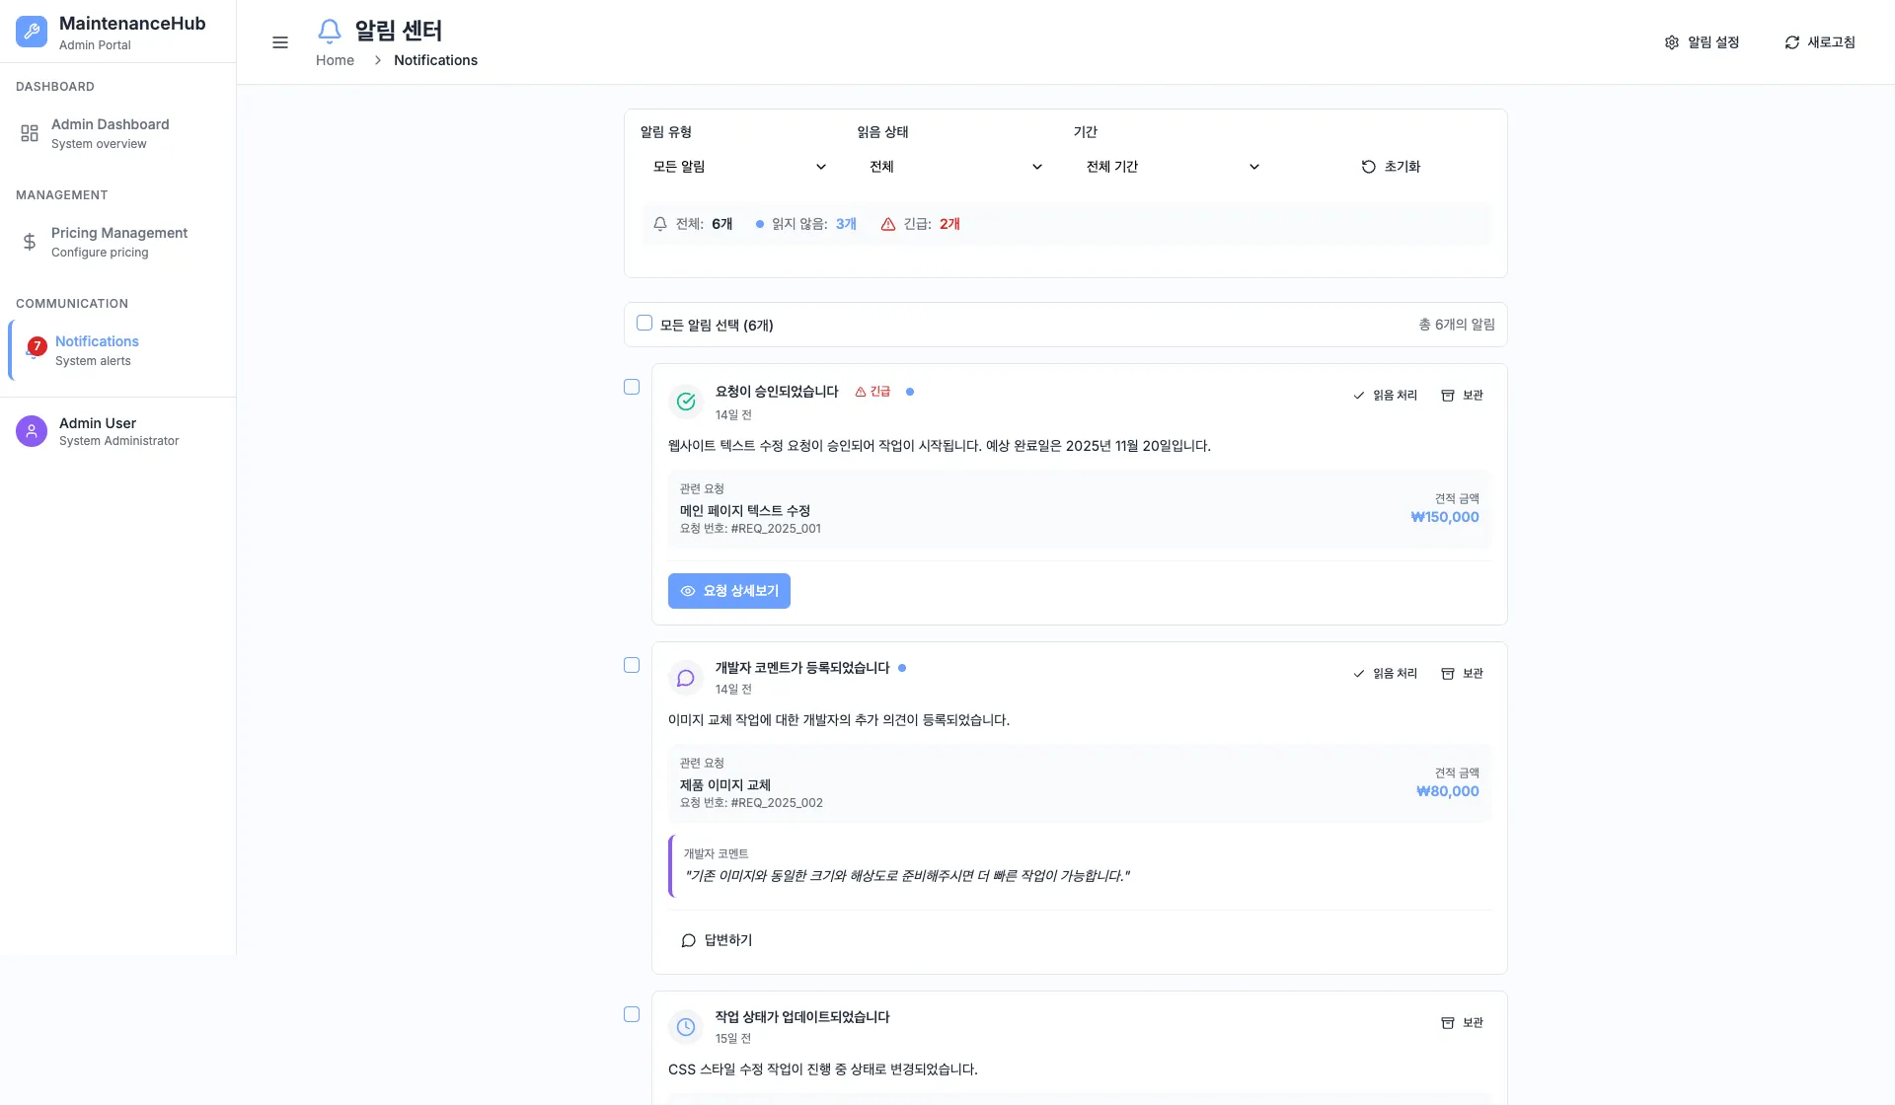The height and width of the screenshot is (1105, 1895).
Task: Click the bell icon beside 알림 센터 title
Action: 330,32
